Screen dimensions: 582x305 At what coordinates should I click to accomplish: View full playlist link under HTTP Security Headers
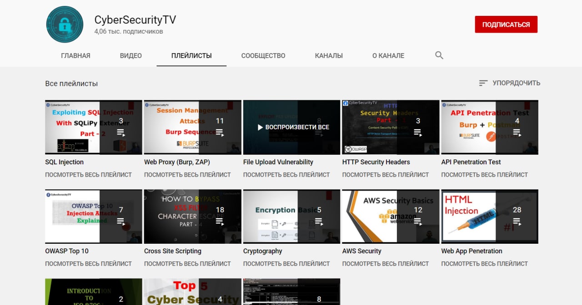386,175
